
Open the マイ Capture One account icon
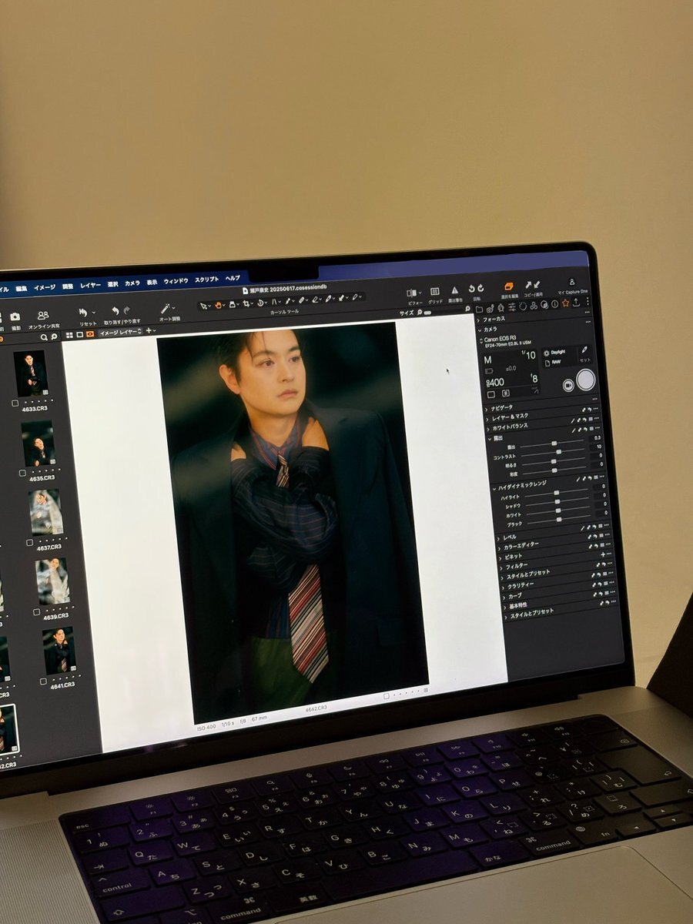[x=572, y=282]
